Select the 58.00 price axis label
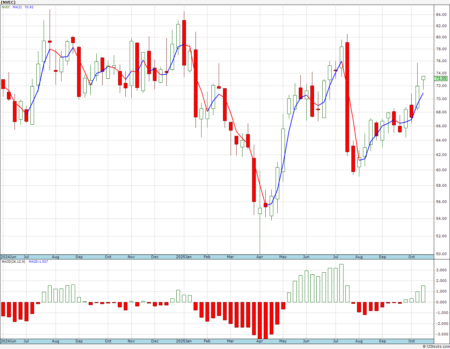450x349 pixels. click(x=441, y=185)
